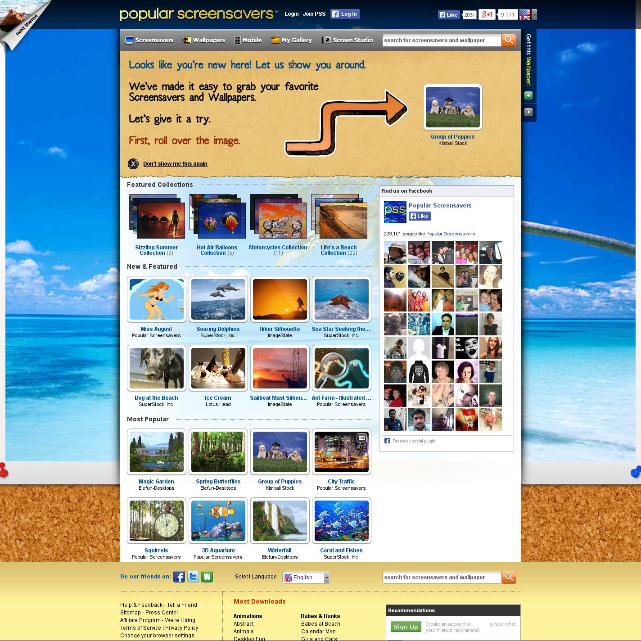Turn the page corner to next theme
The height and width of the screenshot is (641, 641).
tap(23, 23)
